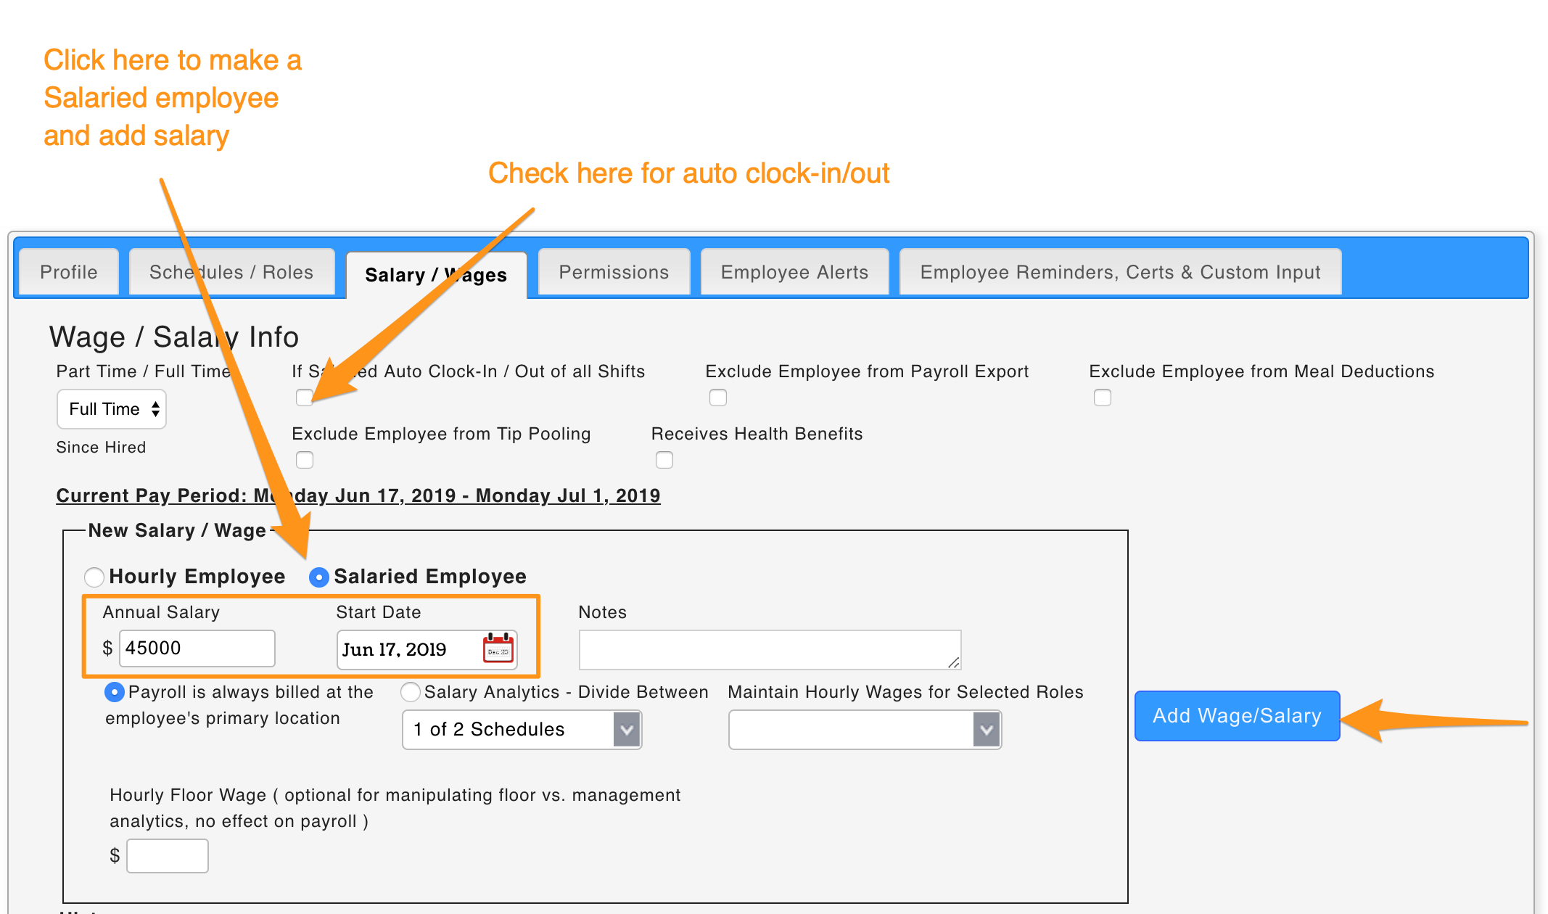1548x914 pixels.
Task: Enable Auto Clock-In / Out of all Shifts
Action: click(305, 398)
